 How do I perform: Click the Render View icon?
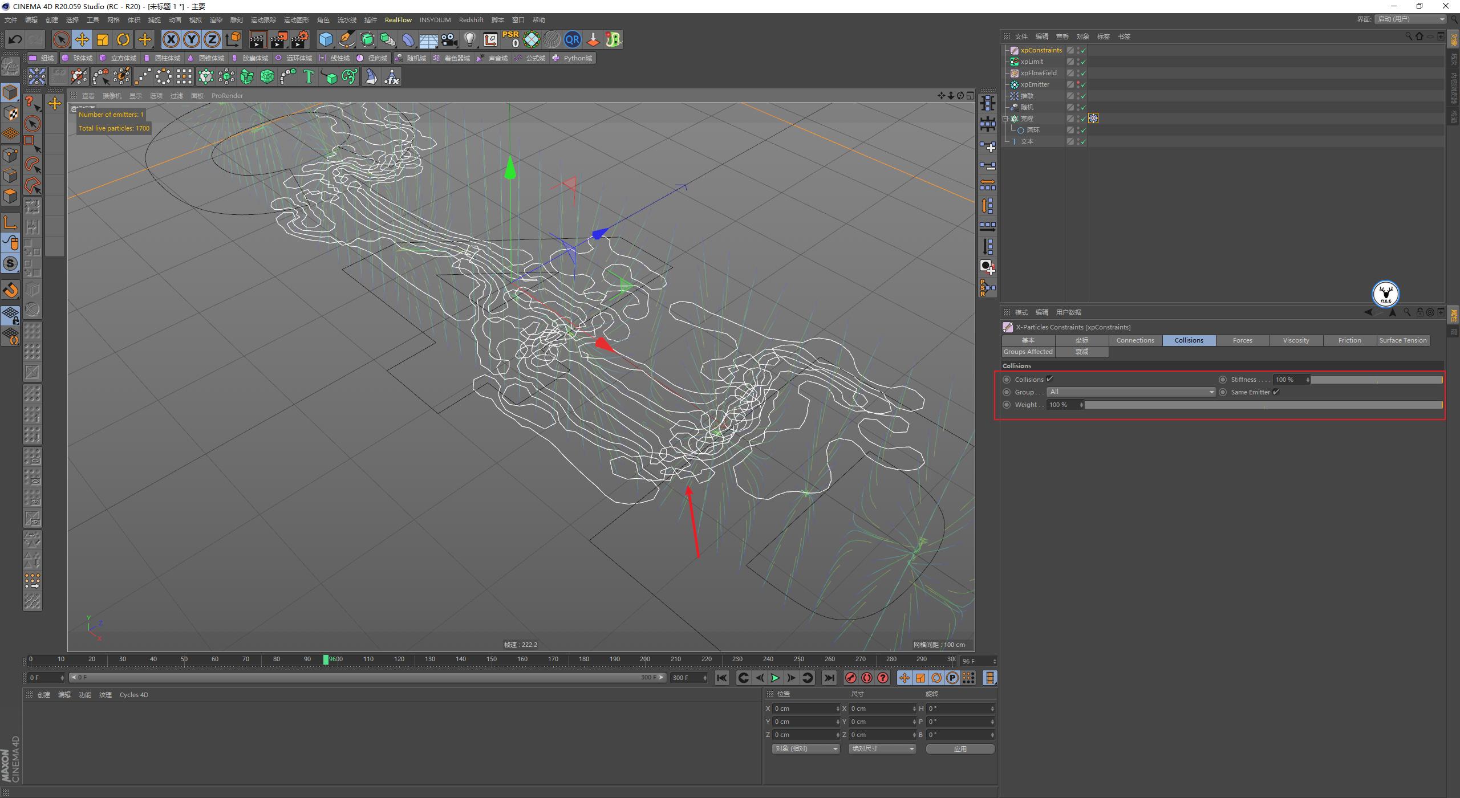point(258,39)
